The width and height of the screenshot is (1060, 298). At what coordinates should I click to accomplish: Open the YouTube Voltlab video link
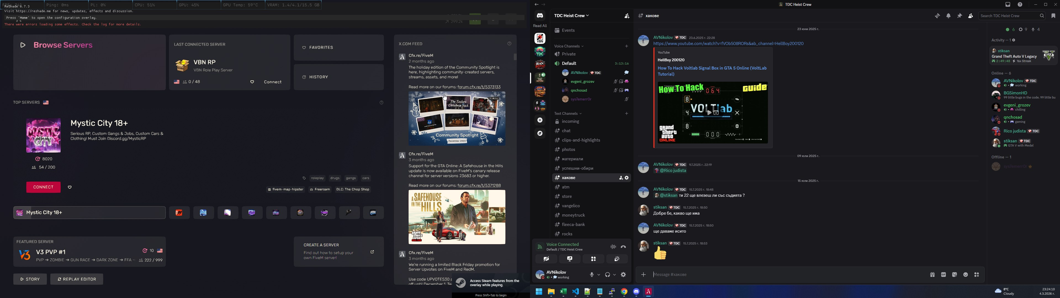point(728,44)
